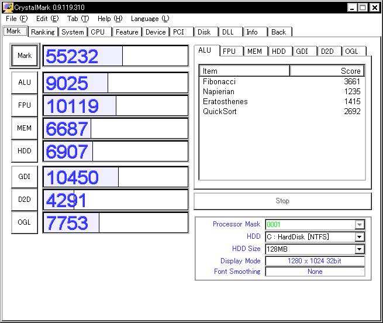Switch to the CPU tab

click(x=99, y=32)
